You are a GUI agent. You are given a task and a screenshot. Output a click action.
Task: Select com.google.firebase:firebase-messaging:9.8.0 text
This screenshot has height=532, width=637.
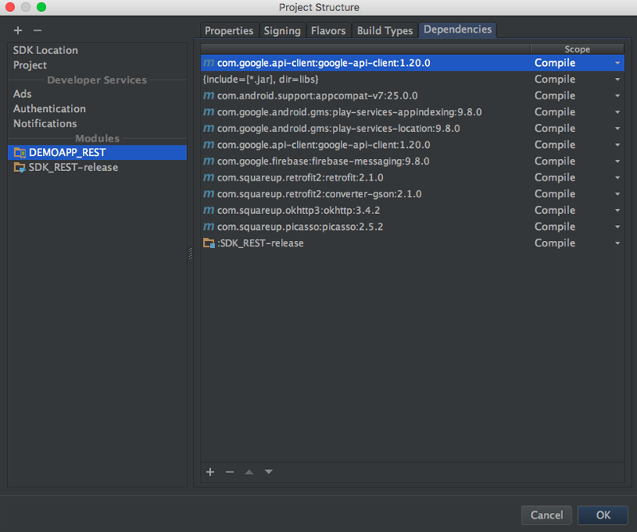(x=323, y=161)
